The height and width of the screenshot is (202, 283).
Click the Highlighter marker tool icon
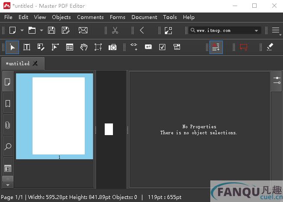(270, 47)
